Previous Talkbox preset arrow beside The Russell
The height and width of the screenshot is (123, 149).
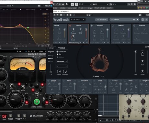tap(123, 43)
